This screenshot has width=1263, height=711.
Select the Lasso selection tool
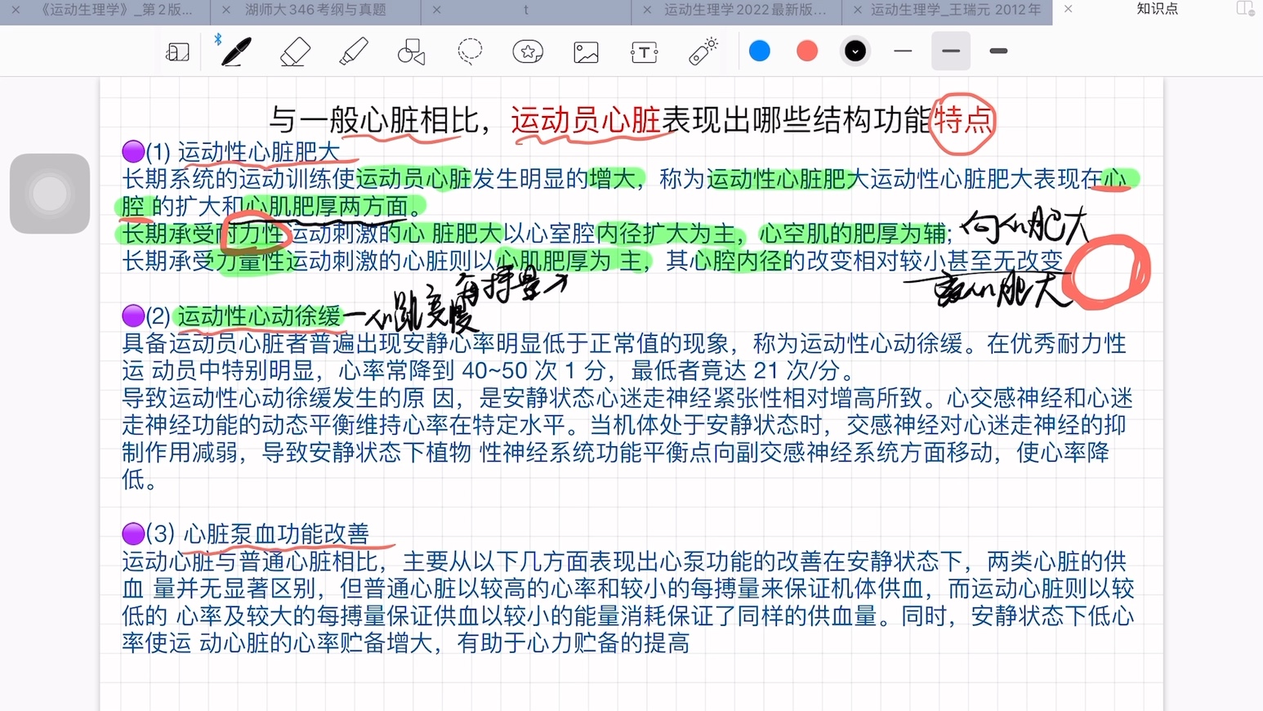(x=470, y=51)
